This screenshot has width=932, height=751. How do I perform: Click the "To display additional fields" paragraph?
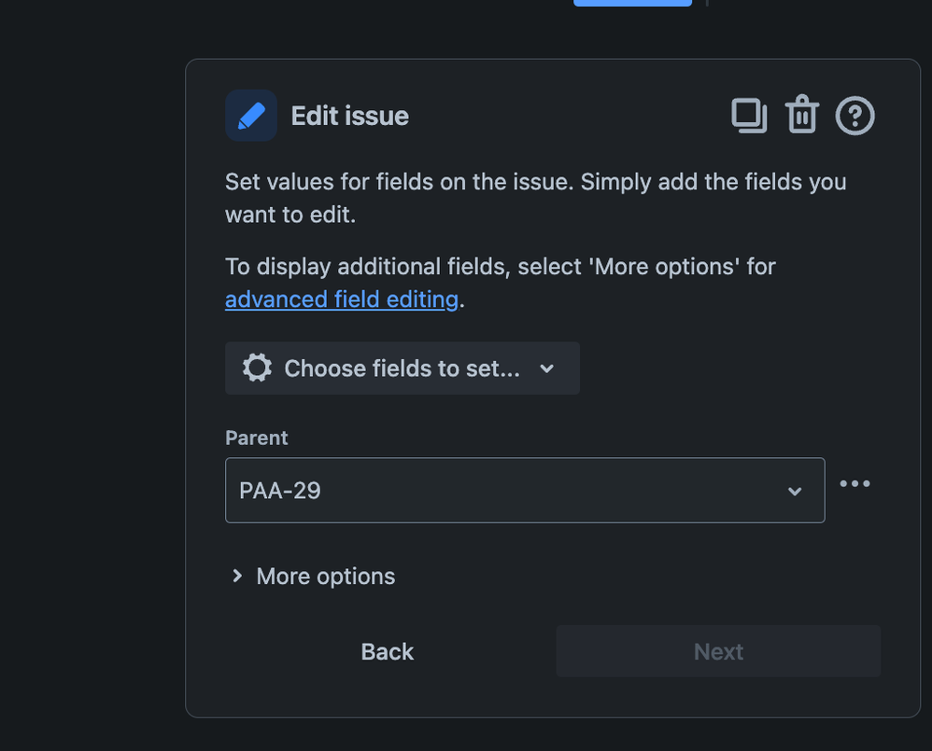[500, 267]
